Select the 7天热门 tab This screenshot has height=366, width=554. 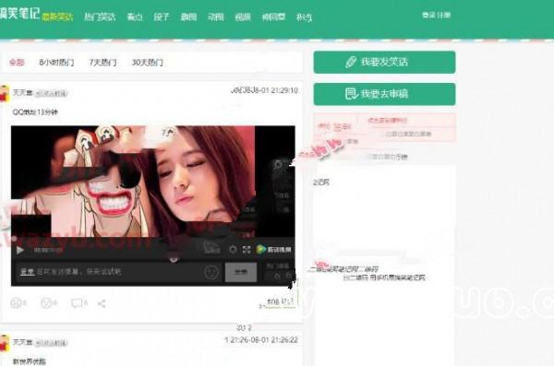click(x=102, y=63)
